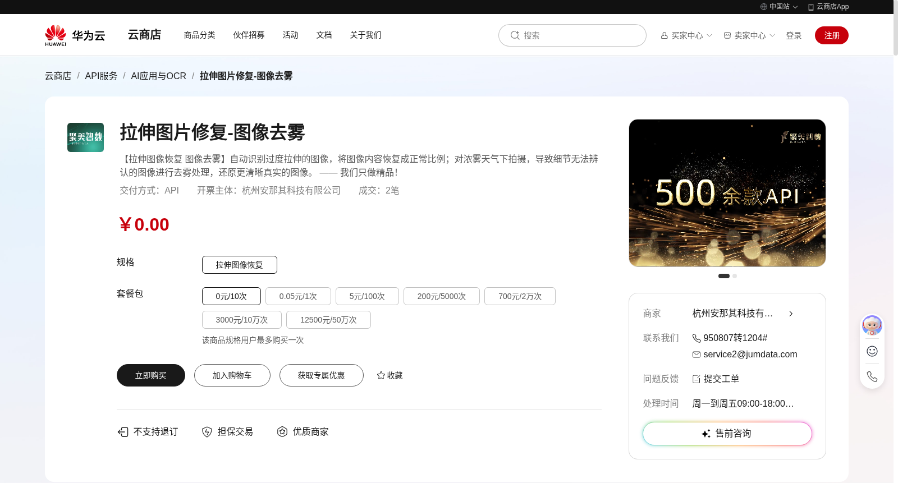
Task: Go to 云商店 home in the header
Action: pos(144,35)
